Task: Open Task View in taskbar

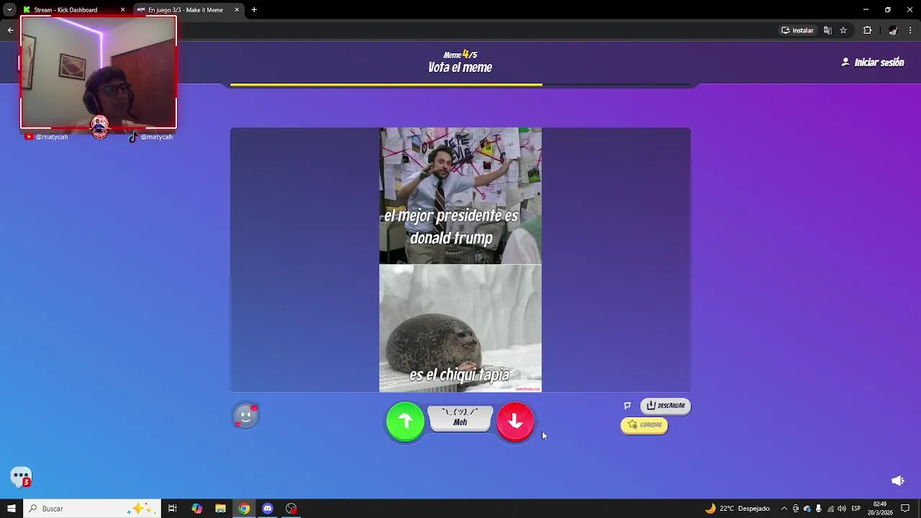Action: click(x=173, y=509)
